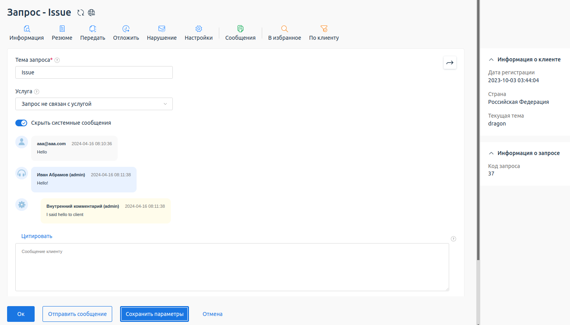Add request to В избранное
Viewport: 570px width, 325px height.
[284, 29]
